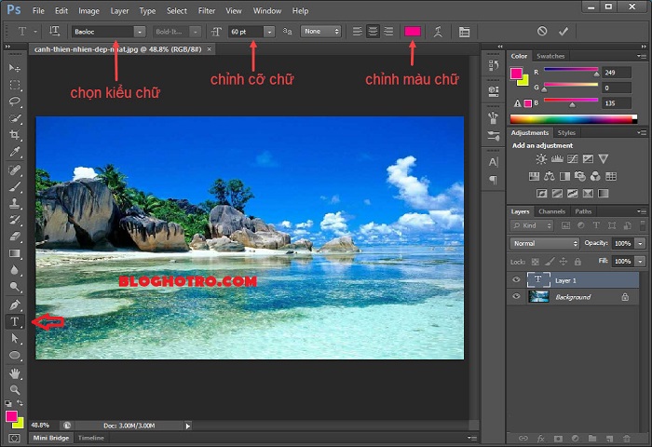The image size is (652, 447).
Task: Select the Eyedropper tool
Action: click(x=15, y=152)
